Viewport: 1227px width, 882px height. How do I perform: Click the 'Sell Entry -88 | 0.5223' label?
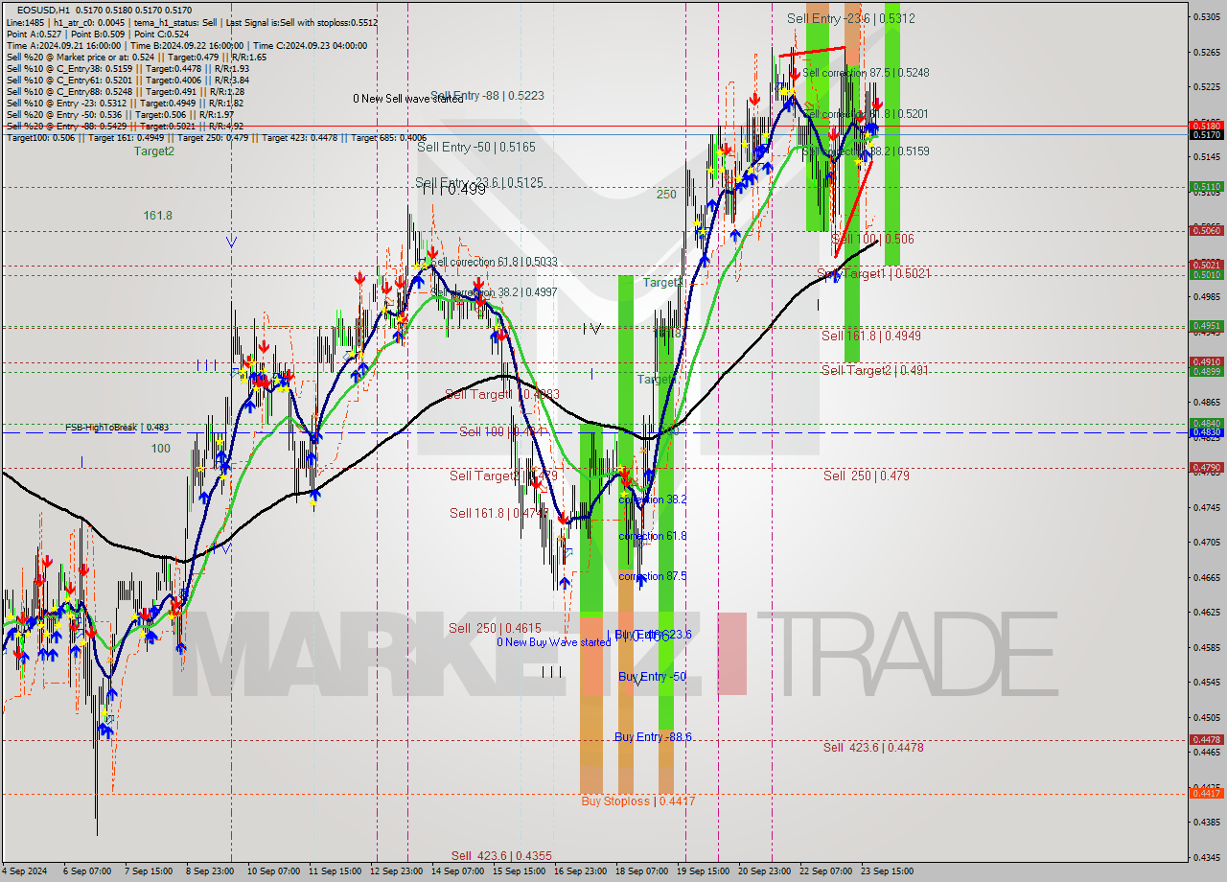click(487, 96)
